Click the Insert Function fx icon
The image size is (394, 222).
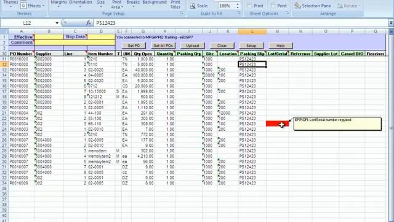tap(88, 23)
